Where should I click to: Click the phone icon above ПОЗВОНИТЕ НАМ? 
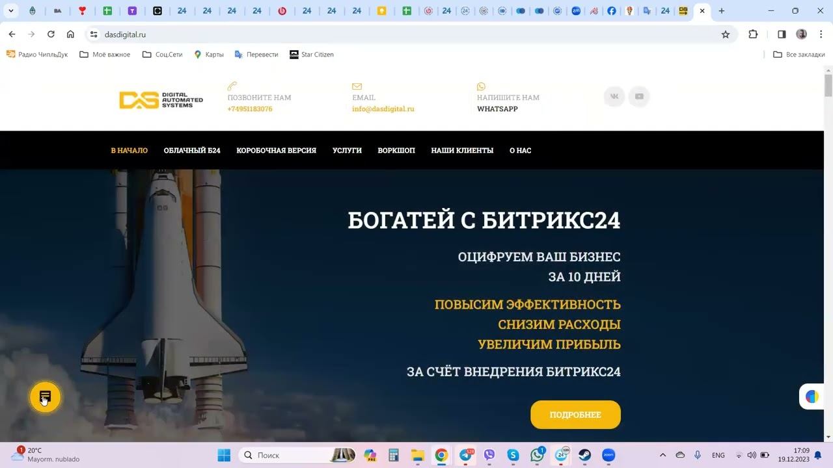232,86
